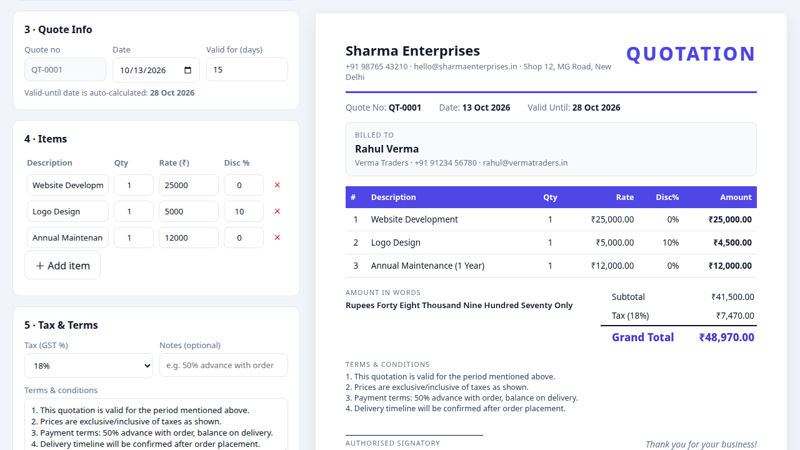Remove the Annual Maintenance item row

(x=277, y=237)
